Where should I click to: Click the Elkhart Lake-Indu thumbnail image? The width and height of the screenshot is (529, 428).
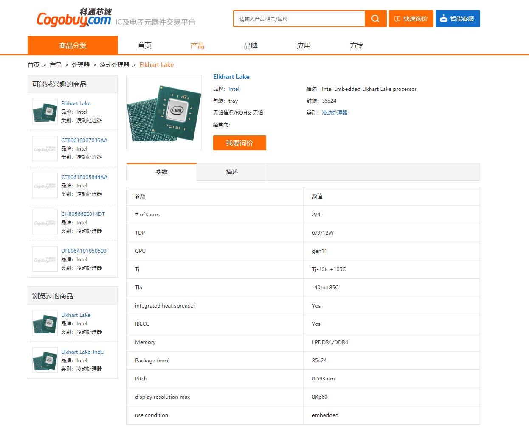tap(45, 360)
